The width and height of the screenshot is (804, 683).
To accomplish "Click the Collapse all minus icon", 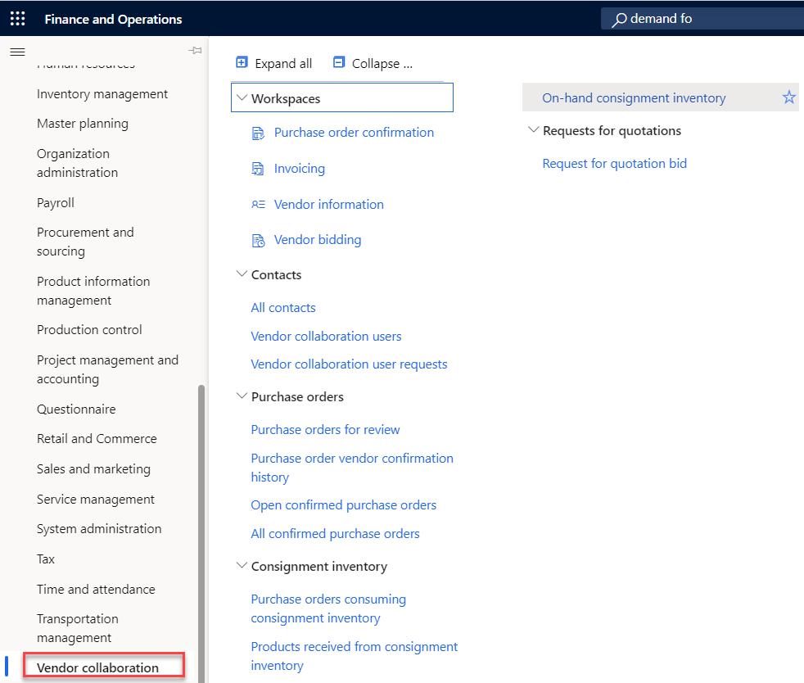I will point(339,63).
